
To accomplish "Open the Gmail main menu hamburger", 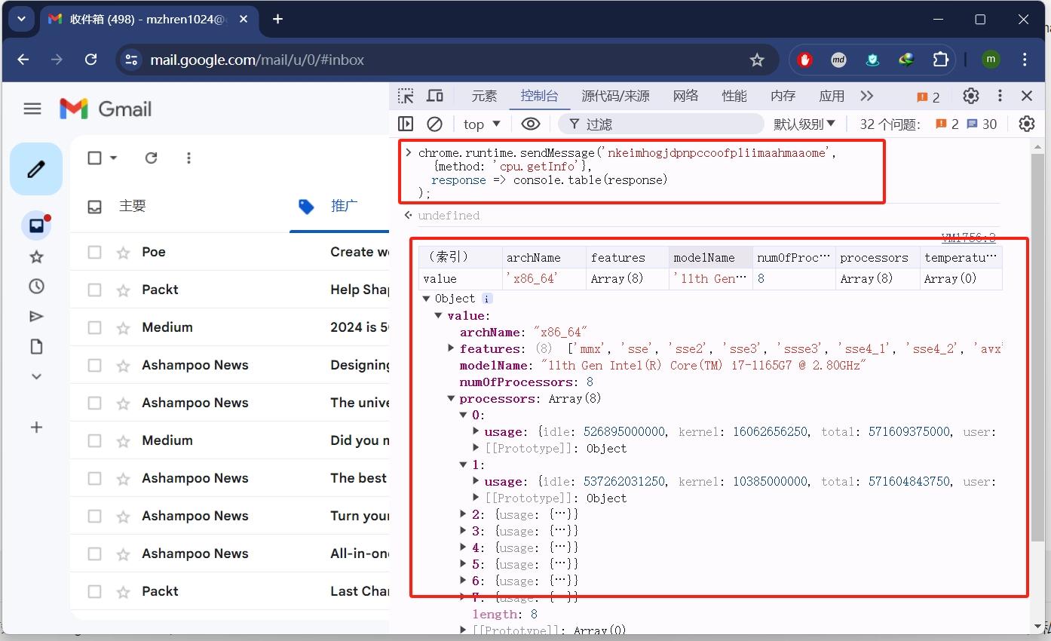I will tap(32, 109).
